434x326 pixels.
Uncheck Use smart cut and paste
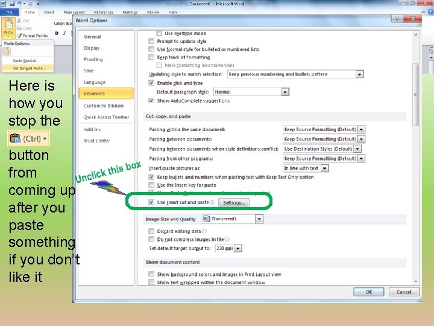pyautogui.click(x=151, y=202)
